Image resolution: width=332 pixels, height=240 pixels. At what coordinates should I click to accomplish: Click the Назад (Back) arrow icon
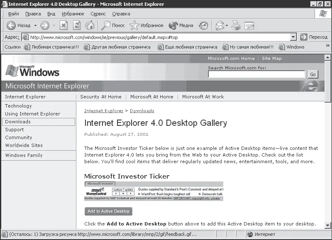tap(11, 26)
